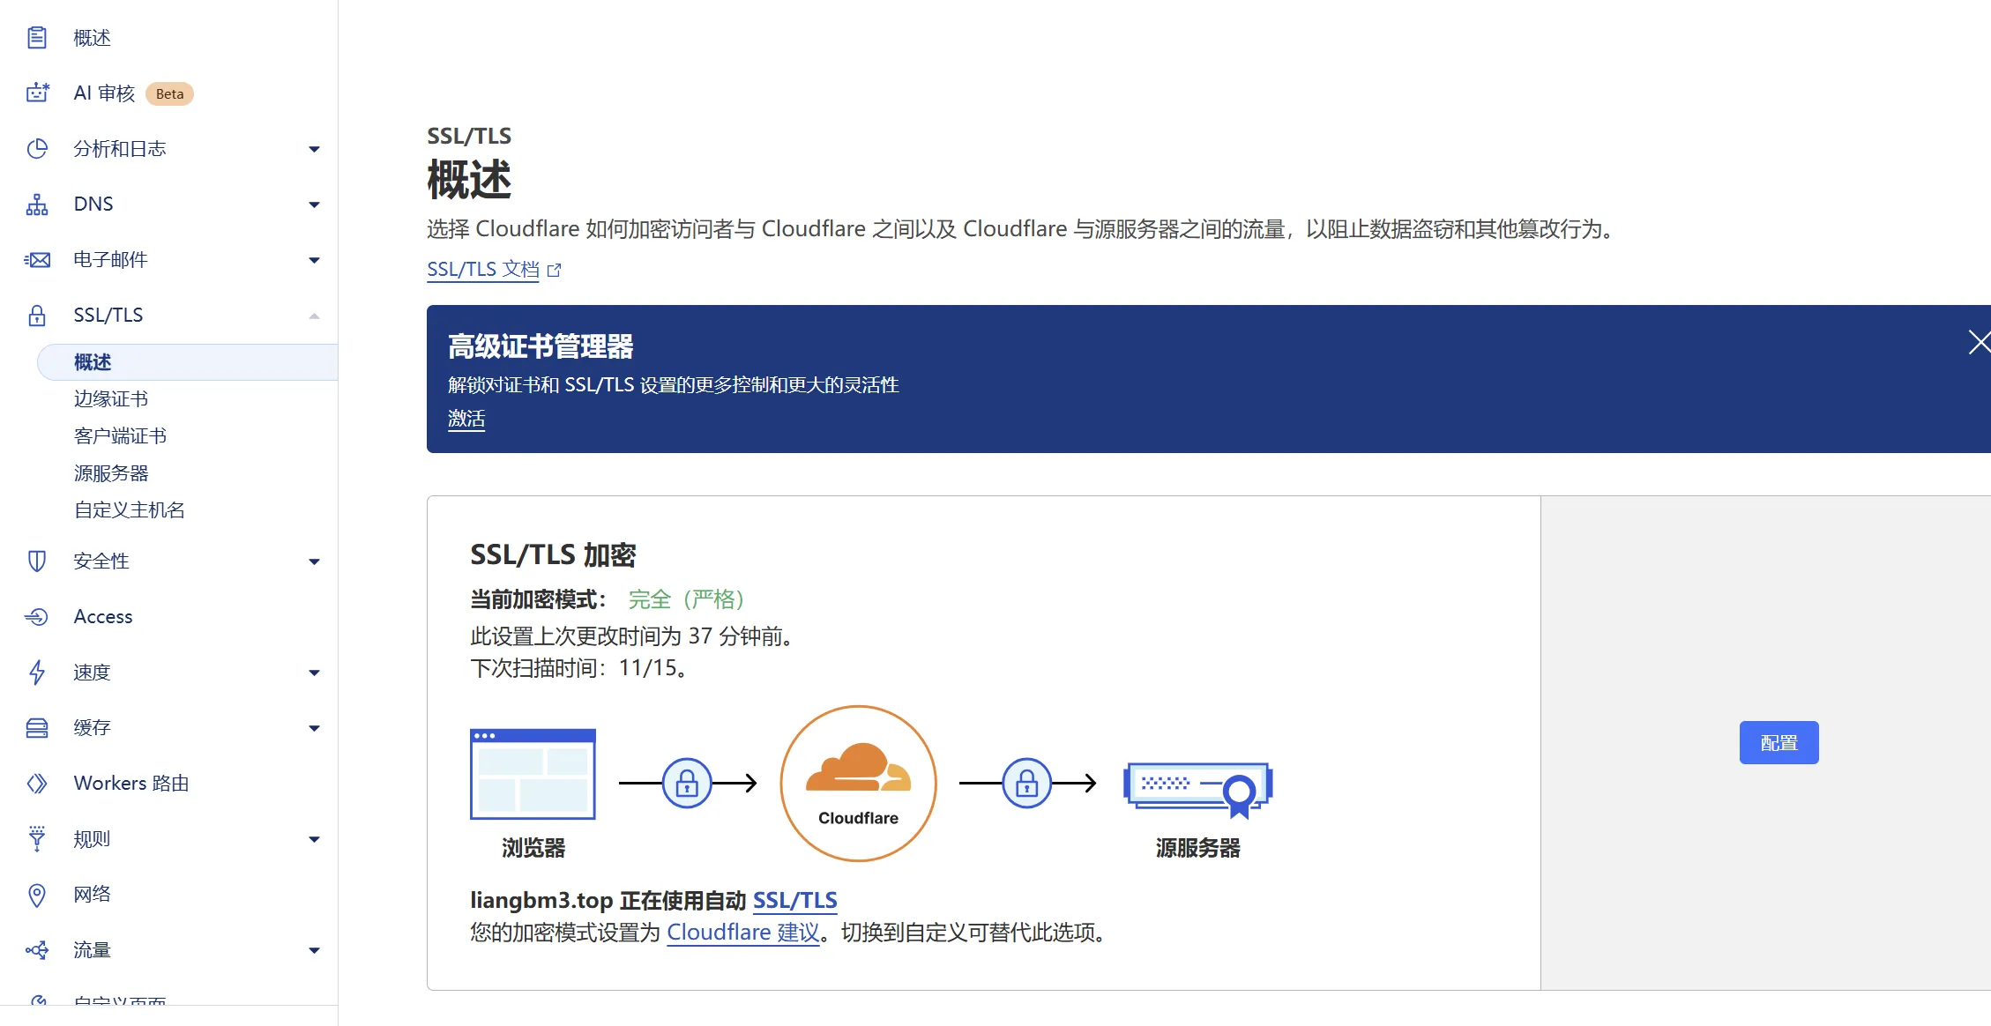This screenshot has height=1026, width=1991.
Task: Open 电子邮件 via its envelope icon
Action: pos(36,259)
